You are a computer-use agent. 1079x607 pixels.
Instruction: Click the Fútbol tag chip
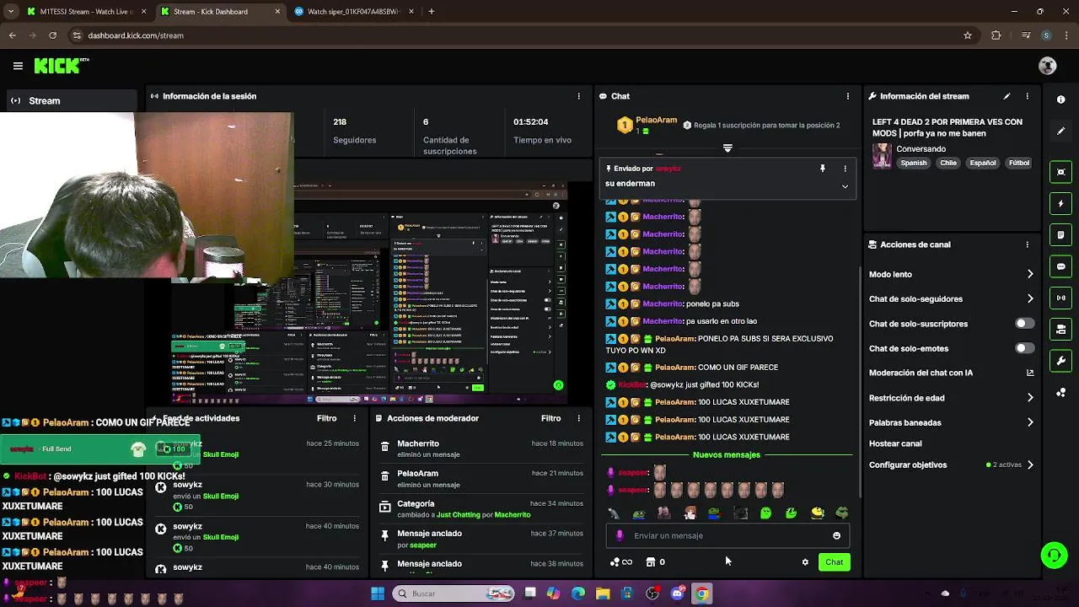(x=1019, y=163)
